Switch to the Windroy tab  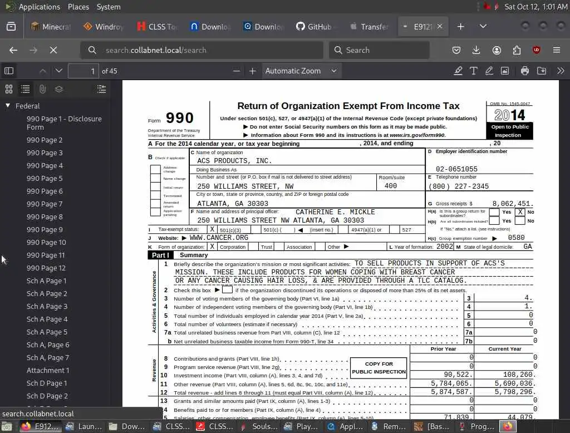click(x=104, y=27)
